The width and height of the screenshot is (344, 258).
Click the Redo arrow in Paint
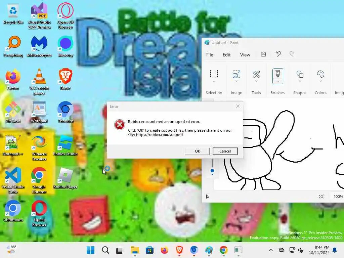tap(292, 54)
